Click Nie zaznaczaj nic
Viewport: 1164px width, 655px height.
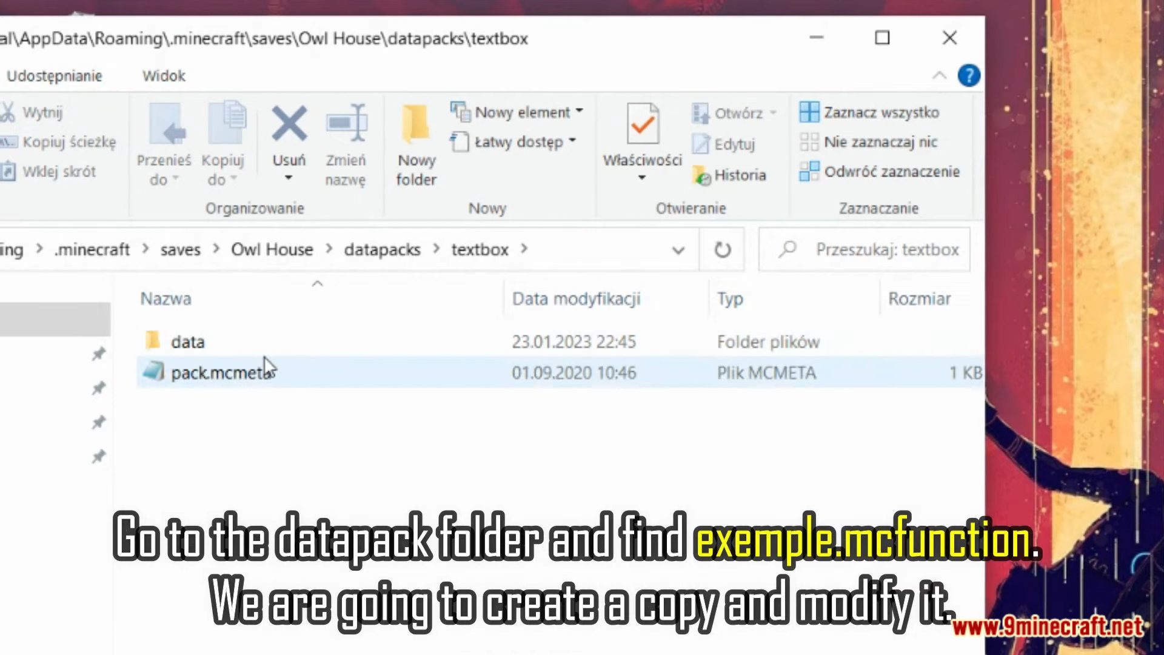coord(868,142)
